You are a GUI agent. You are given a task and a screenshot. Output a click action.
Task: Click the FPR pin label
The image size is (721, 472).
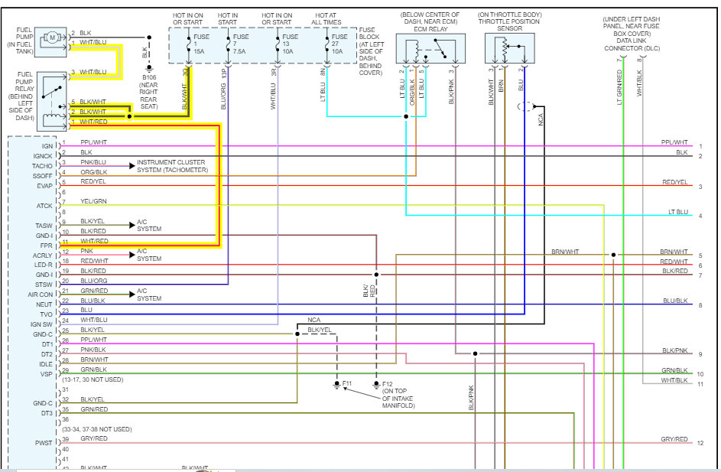[x=47, y=246]
